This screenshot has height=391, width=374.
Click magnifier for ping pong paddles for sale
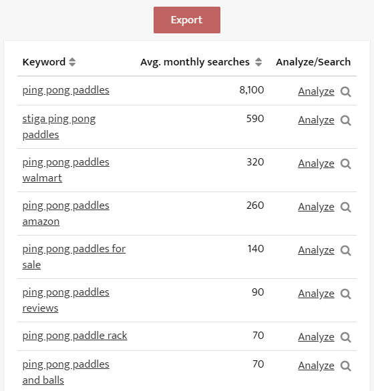pyautogui.click(x=346, y=250)
